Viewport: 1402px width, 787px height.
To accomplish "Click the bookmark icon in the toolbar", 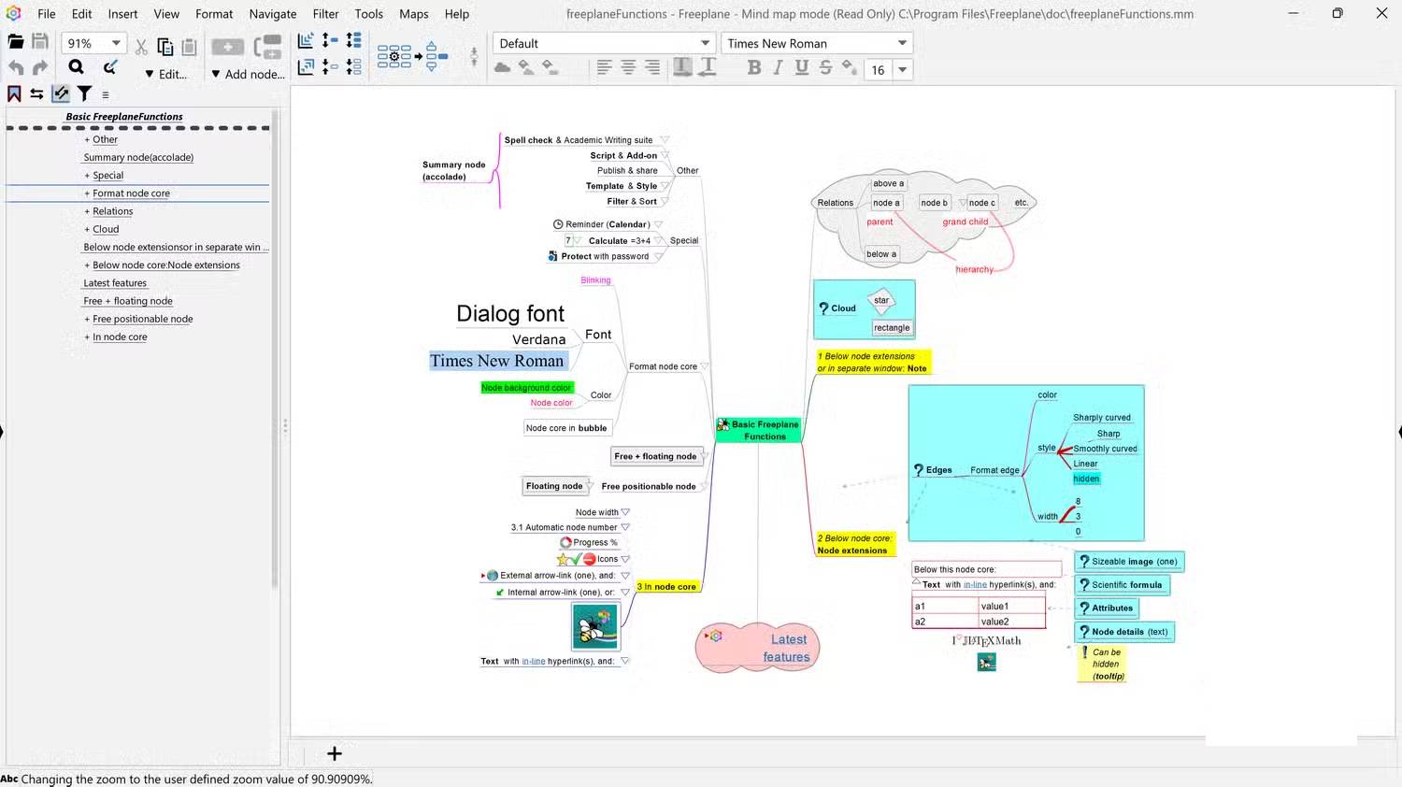I will tap(14, 93).
